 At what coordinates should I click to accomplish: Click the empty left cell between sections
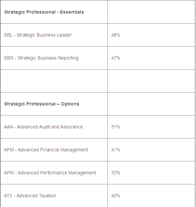54,81
